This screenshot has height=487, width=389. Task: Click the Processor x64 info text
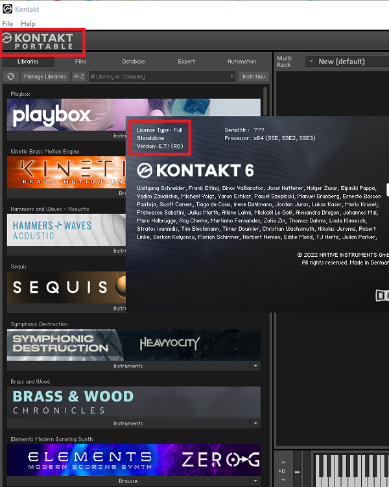click(x=270, y=138)
